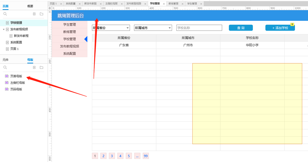
Task: Select 页码母版 in masters list
Action: coord(16,89)
